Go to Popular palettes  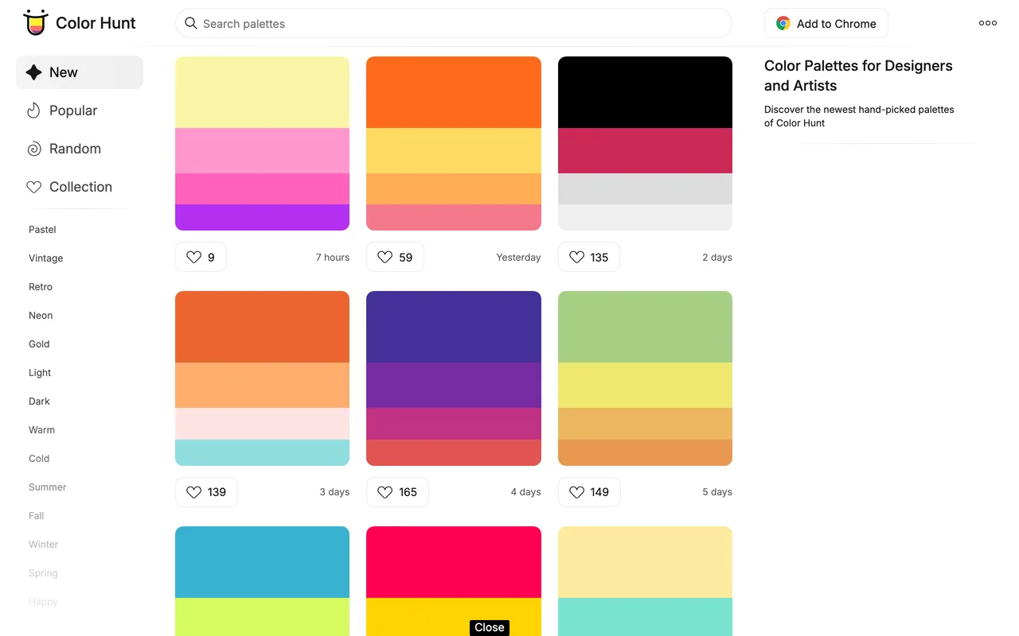(80, 111)
